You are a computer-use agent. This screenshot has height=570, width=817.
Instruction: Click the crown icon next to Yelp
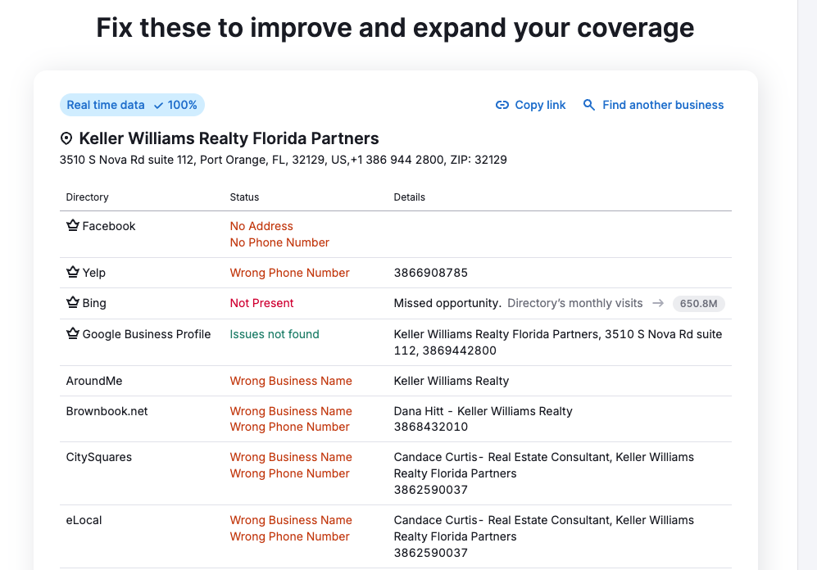click(72, 273)
